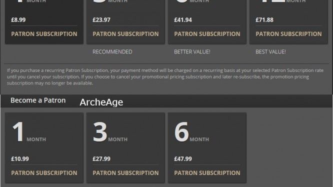Click the BETTER VALUE! label
The height and width of the screenshot is (187, 333).
pos(192,52)
